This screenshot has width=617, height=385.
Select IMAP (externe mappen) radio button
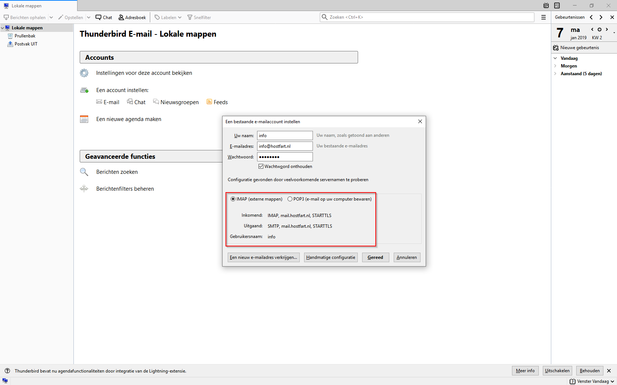[x=233, y=199]
